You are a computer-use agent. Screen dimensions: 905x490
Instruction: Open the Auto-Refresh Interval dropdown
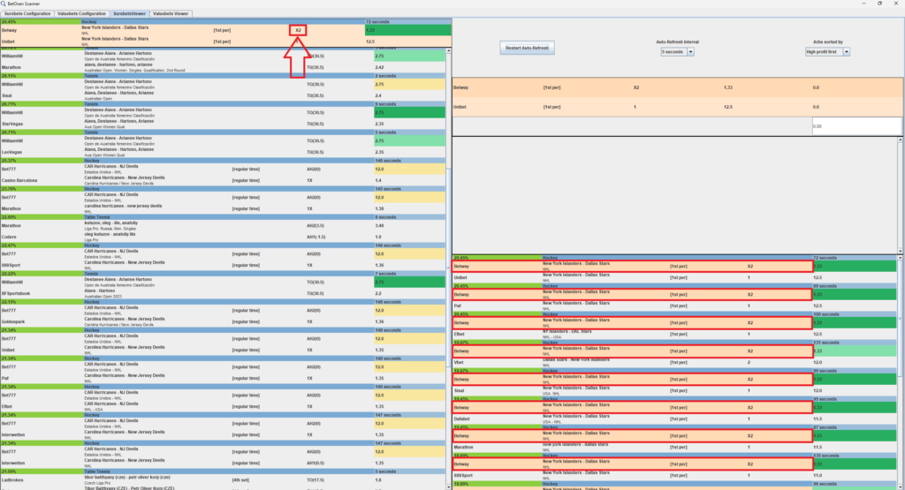tap(677, 52)
